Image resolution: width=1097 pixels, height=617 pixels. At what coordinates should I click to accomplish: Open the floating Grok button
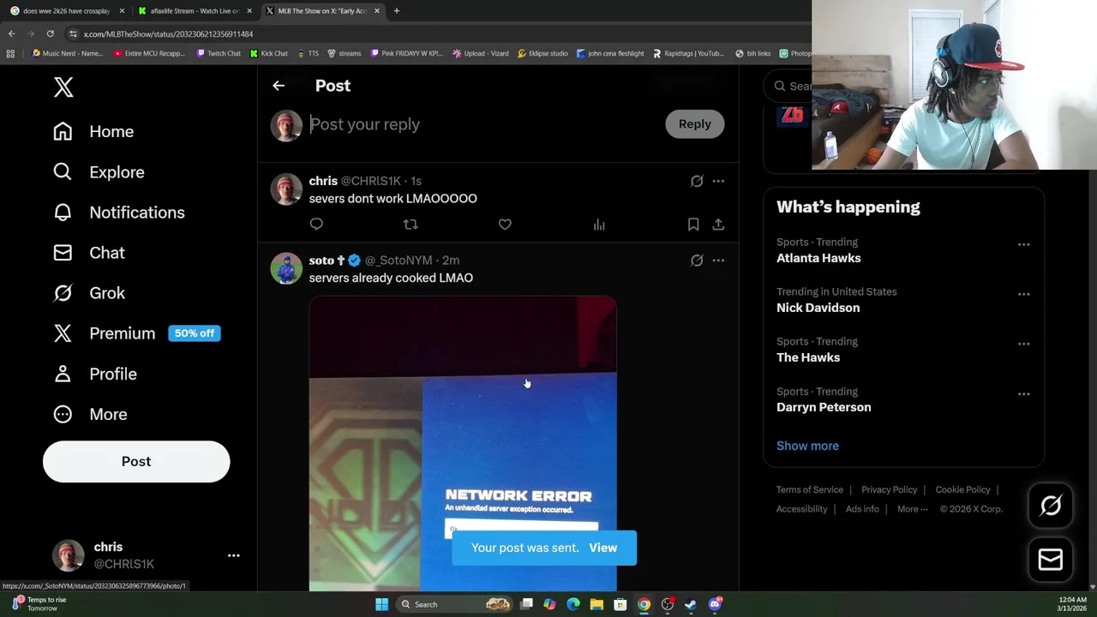[x=1051, y=506]
